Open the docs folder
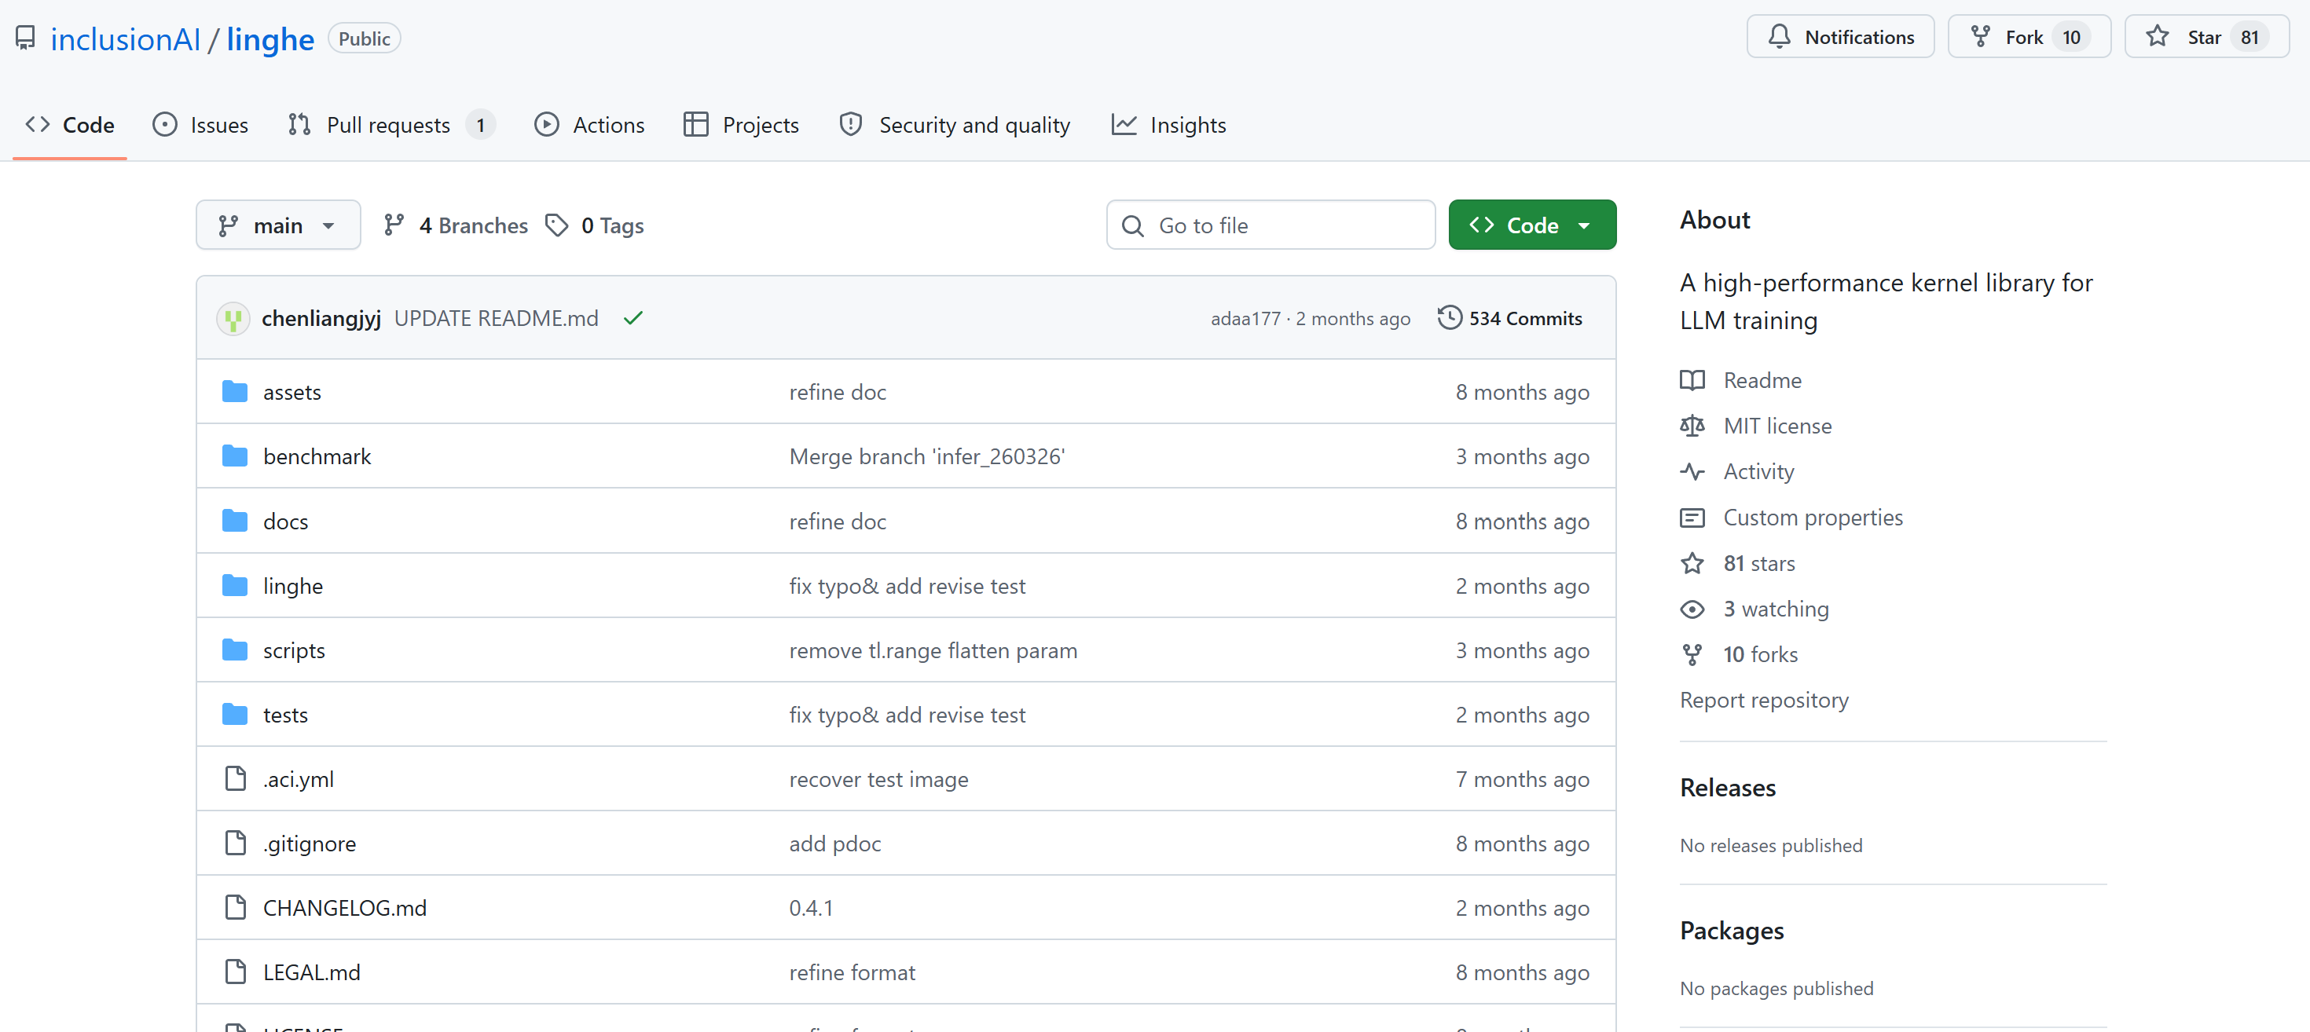The height and width of the screenshot is (1032, 2310). 285,521
